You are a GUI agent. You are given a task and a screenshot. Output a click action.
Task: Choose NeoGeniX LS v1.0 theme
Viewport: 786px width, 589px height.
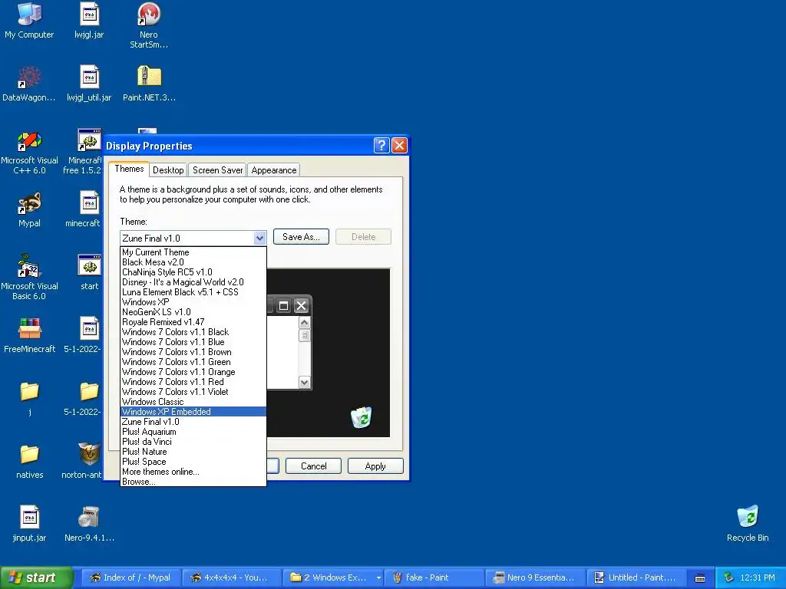pos(193,312)
